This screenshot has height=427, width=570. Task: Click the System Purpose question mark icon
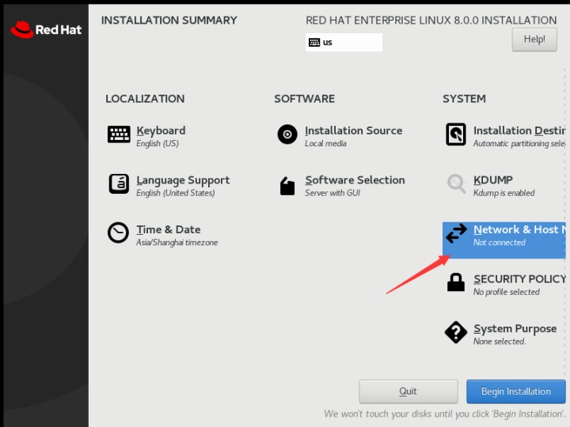click(x=456, y=332)
